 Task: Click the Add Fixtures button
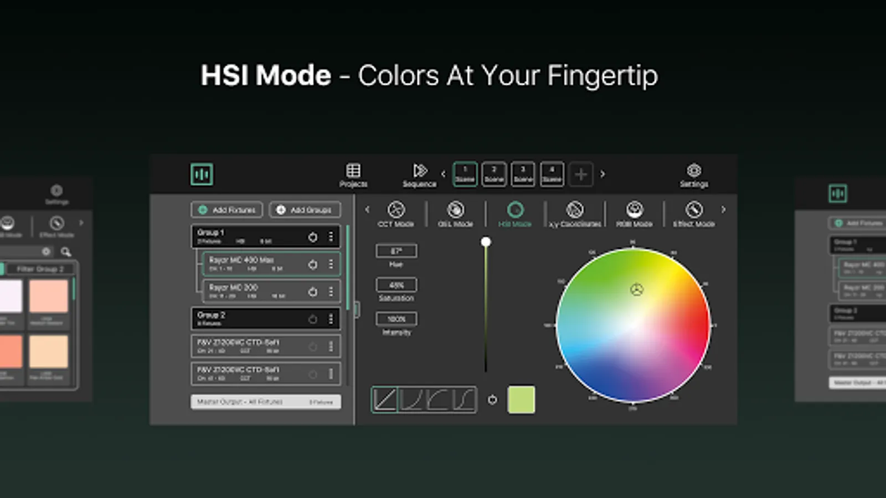coord(227,210)
